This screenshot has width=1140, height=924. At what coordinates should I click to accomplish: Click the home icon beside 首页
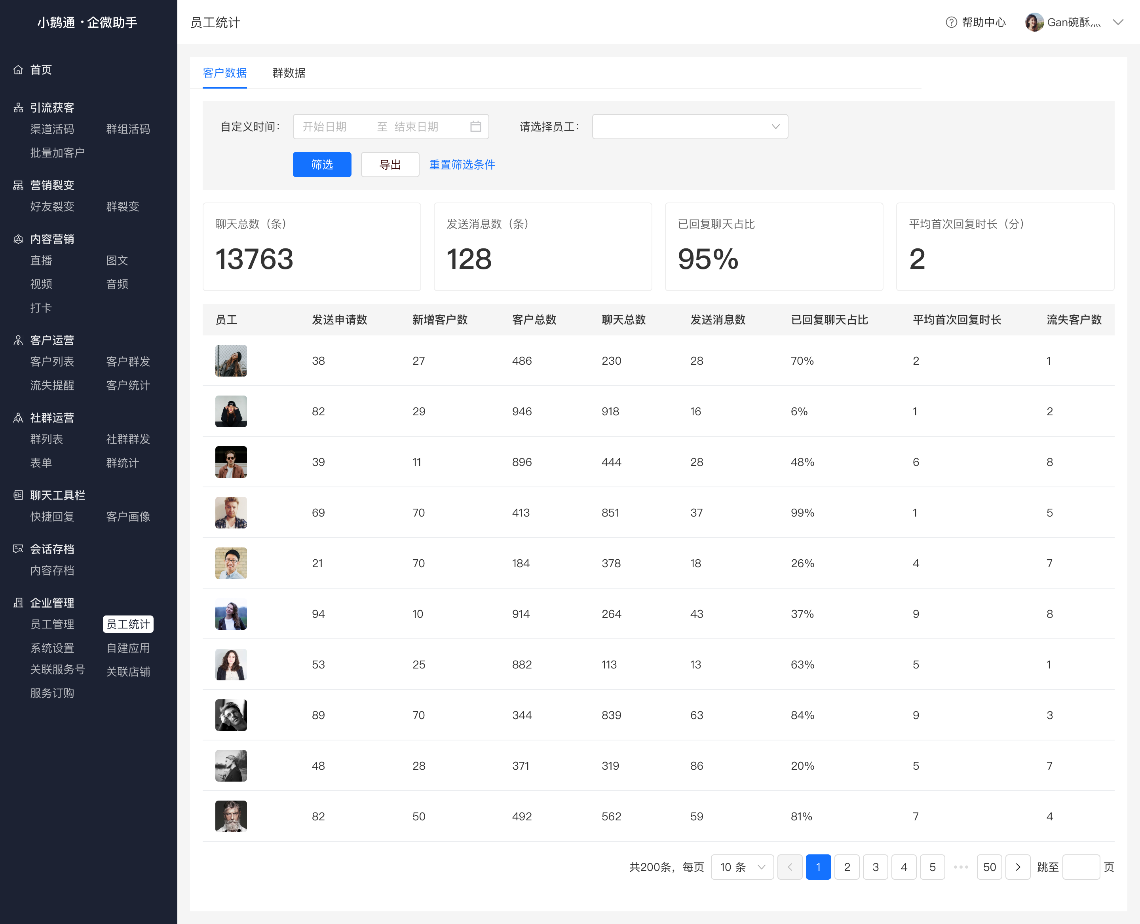[x=18, y=70]
